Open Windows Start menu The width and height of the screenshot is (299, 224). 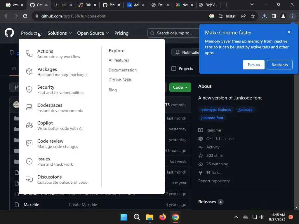pyautogui.click(x=124, y=217)
